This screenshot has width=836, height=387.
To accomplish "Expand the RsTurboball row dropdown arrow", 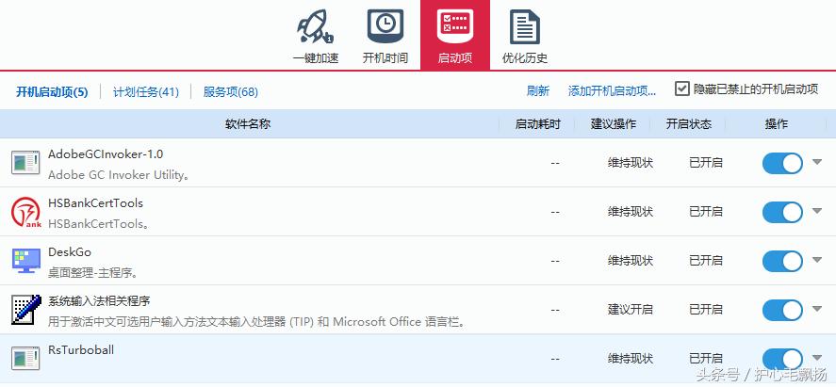I will [817, 357].
